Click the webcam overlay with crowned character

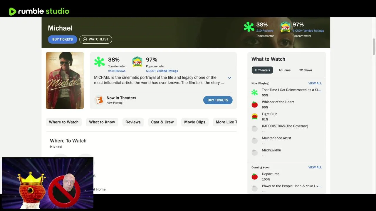[x=48, y=183]
